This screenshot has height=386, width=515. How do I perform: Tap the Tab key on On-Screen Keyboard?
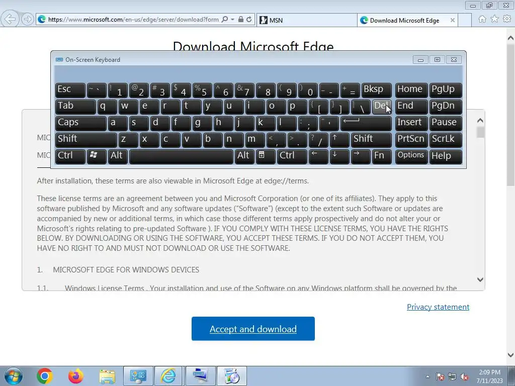click(x=75, y=107)
